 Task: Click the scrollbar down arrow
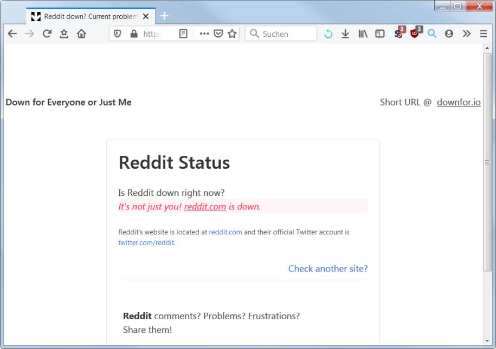click(487, 341)
